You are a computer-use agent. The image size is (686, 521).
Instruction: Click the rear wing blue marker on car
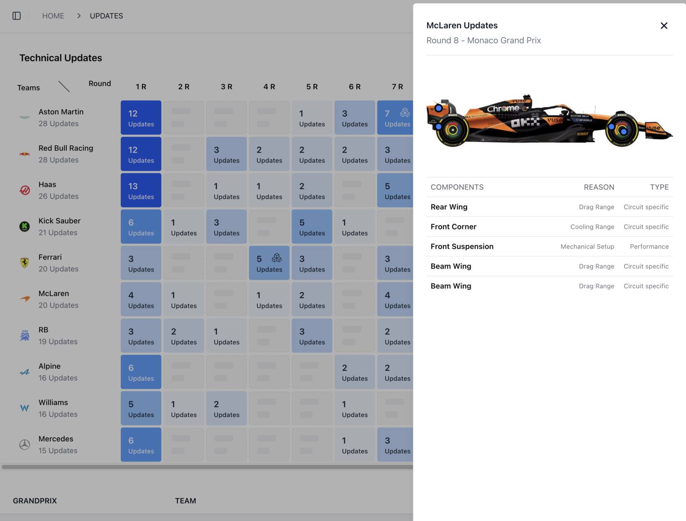(x=438, y=108)
